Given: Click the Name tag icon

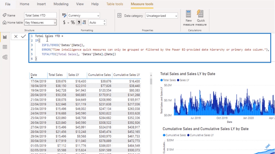Looking at the screenshot, I should click(x=5, y=15).
